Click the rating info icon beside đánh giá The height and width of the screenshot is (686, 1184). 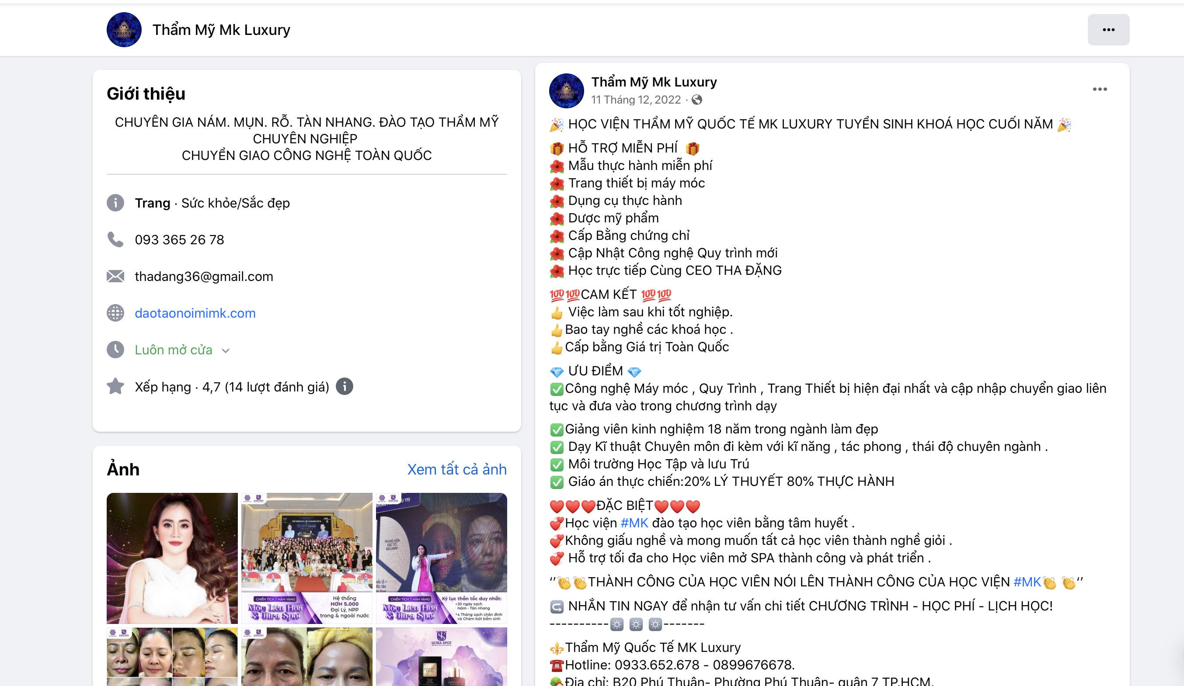point(345,386)
